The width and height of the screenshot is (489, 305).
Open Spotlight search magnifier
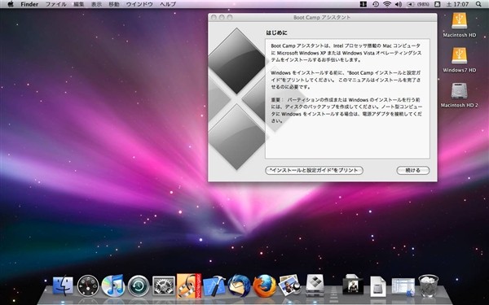[478, 4]
